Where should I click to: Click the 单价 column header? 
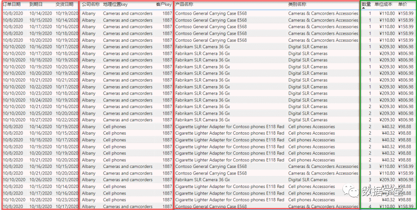coord(403,4)
